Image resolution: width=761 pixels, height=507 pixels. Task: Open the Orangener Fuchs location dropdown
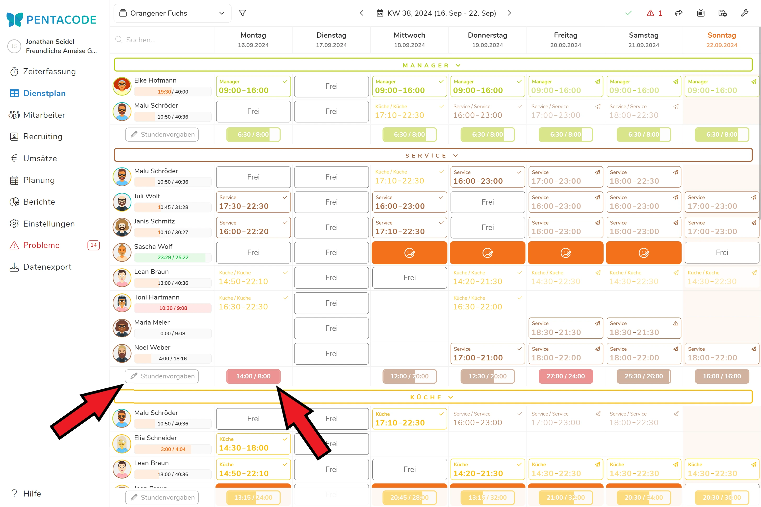tap(172, 13)
